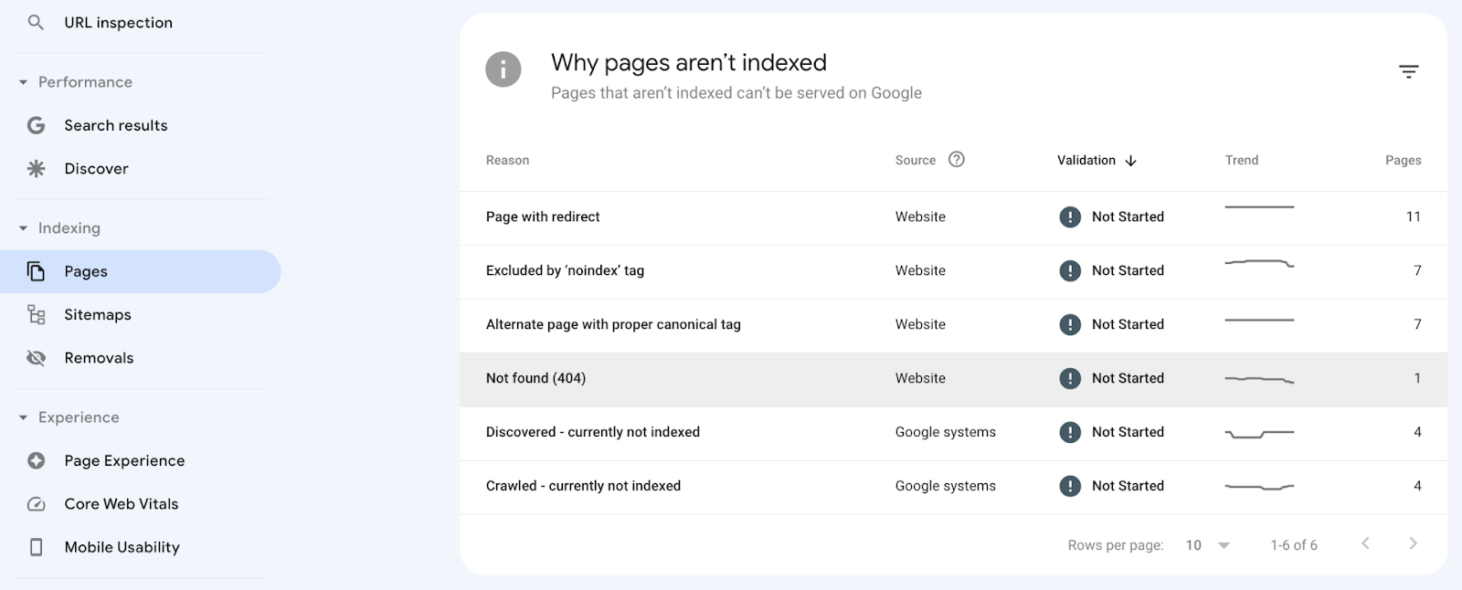Select Pages in the sidebar
This screenshot has height=590, width=1462.
(x=86, y=271)
